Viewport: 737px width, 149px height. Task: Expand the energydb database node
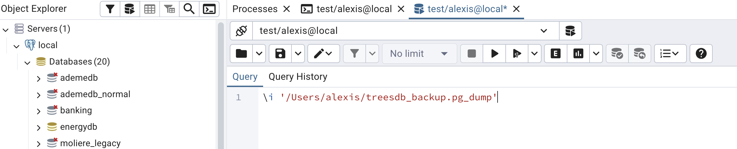click(38, 128)
